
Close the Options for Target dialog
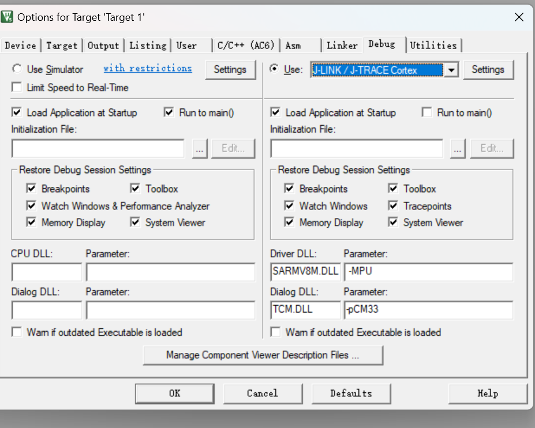(519, 17)
